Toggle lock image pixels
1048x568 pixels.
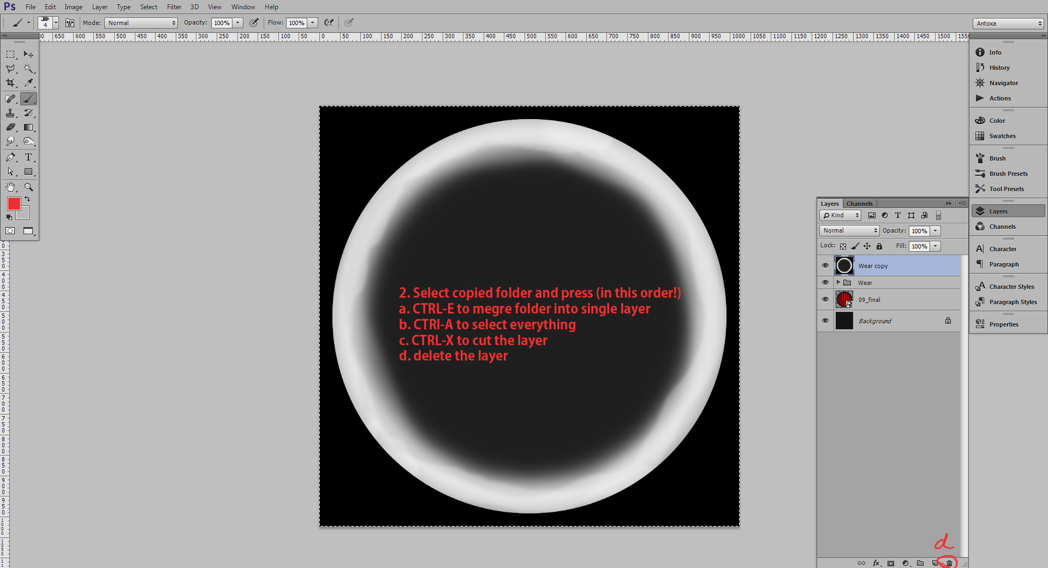point(855,246)
